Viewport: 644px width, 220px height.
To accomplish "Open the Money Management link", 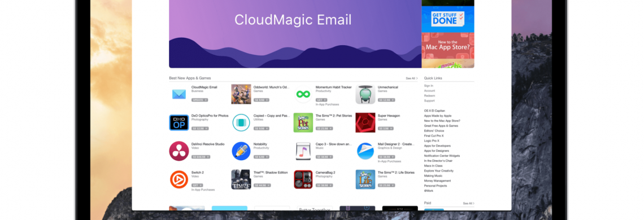I will point(437,181).
